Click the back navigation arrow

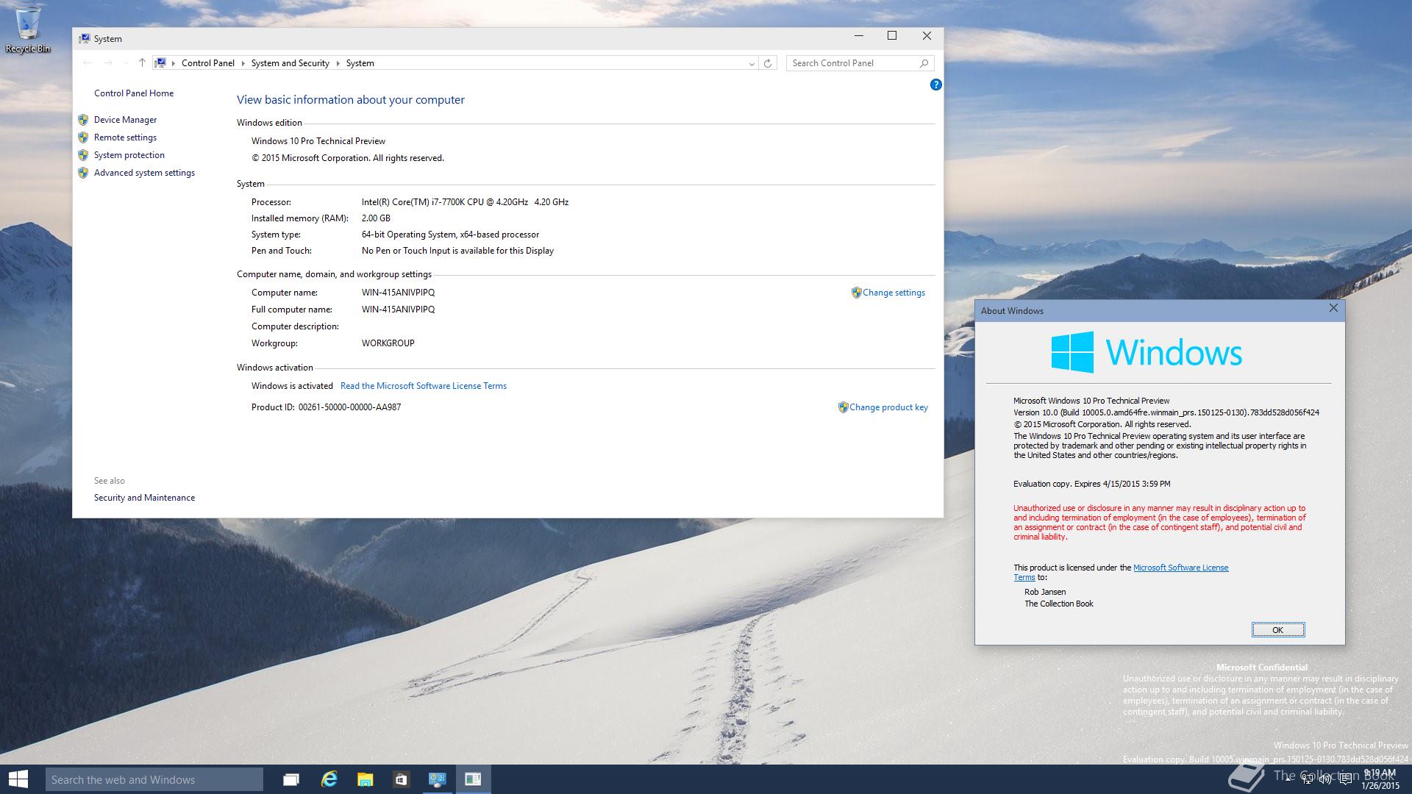[88, 63]
